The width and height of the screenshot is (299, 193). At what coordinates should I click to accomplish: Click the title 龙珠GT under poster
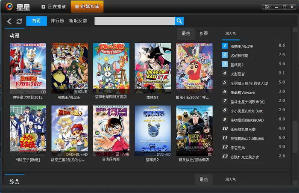tap(152, 98)
